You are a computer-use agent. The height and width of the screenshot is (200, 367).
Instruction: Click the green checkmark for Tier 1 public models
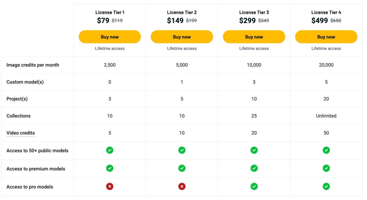pyautogui.click(x=109, y=150)
